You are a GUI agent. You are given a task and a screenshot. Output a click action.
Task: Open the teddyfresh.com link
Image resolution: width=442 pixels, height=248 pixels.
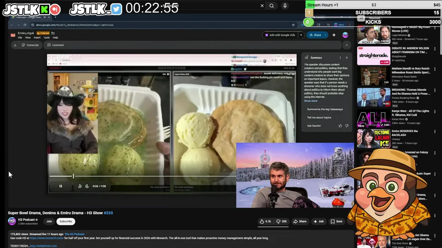click(43, 246)
